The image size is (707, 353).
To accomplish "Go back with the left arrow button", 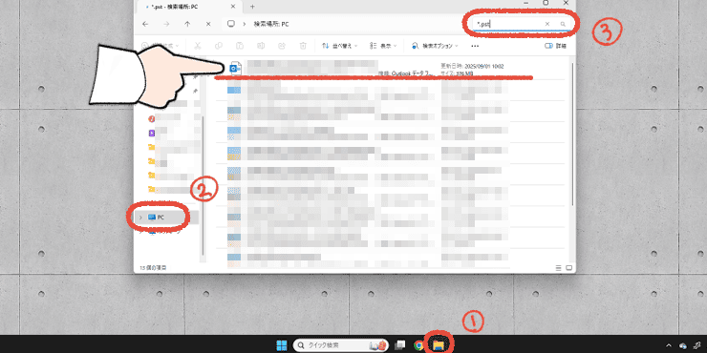I will click(145, 24).
